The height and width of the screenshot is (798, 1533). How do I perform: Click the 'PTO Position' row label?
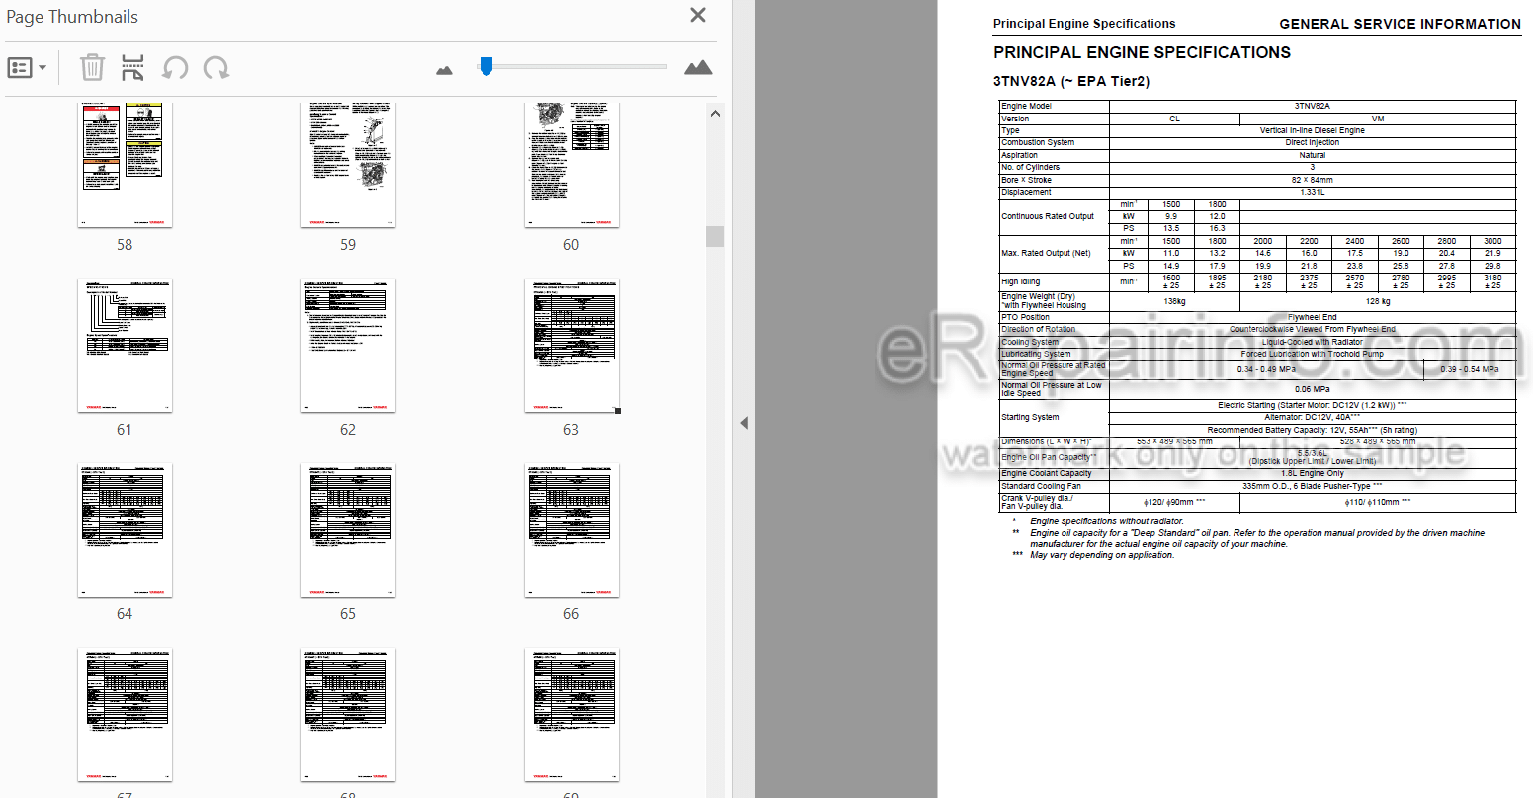pos(1025,317)
